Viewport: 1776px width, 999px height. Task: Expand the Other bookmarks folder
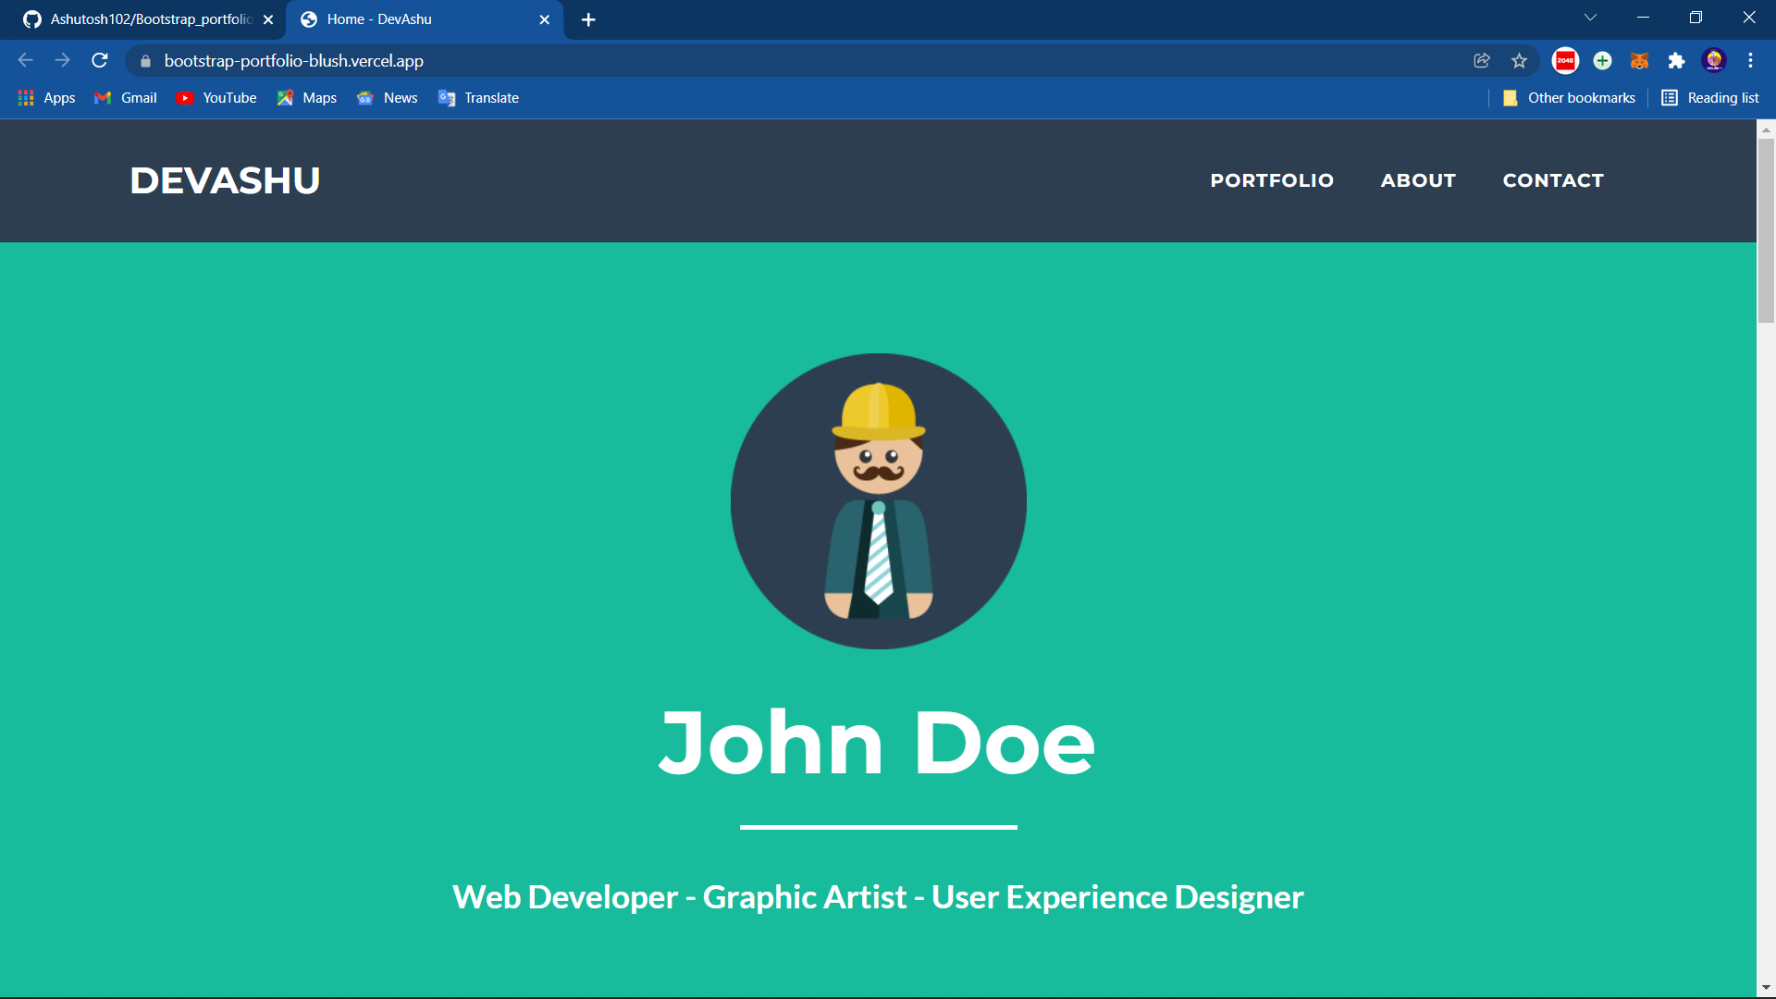pos(1570,97)
